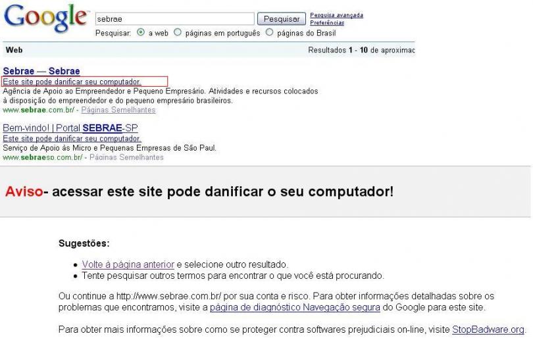Open the "página de diagnóstico Navegação segura" link

(x=295, y=307)
